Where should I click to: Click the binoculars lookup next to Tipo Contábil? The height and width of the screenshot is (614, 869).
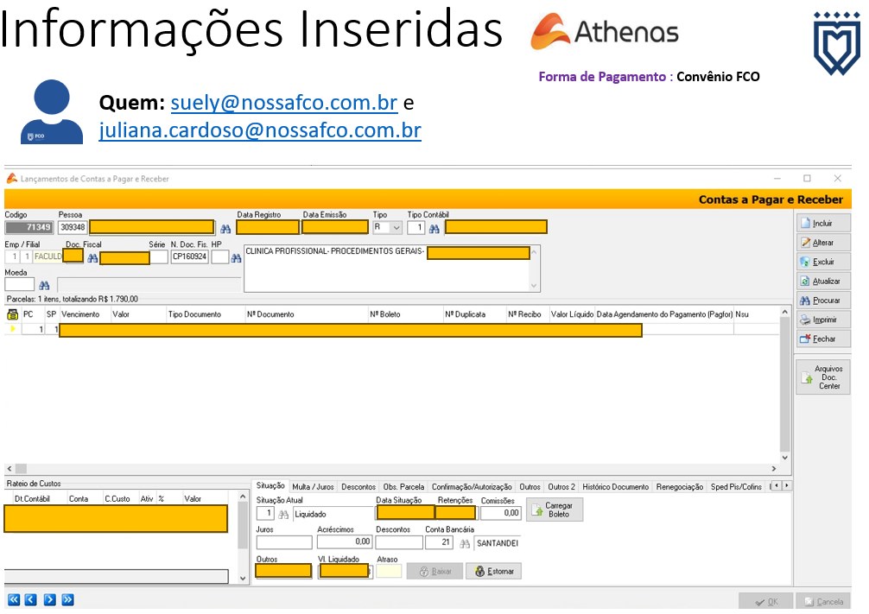click(434, 229)
